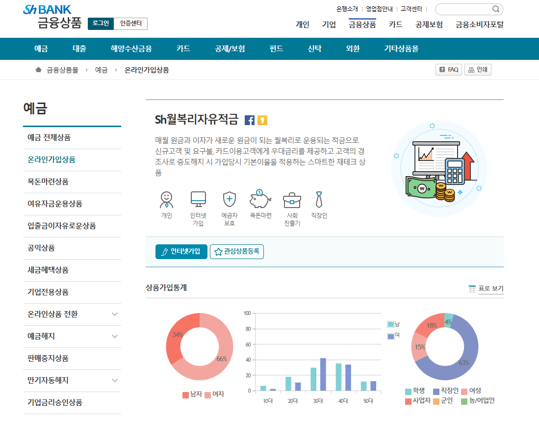Click the 개인 person icon
The image size is (539, 421).
167,199
